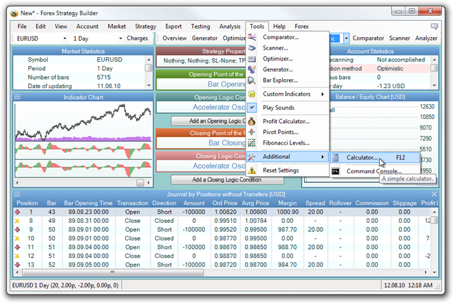Click the yellow X icon on position 12

17,256
